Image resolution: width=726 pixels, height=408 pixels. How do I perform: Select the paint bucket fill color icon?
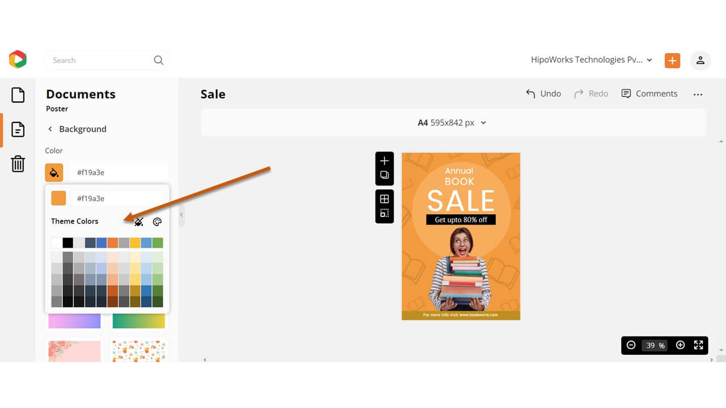tap(54, 172)
